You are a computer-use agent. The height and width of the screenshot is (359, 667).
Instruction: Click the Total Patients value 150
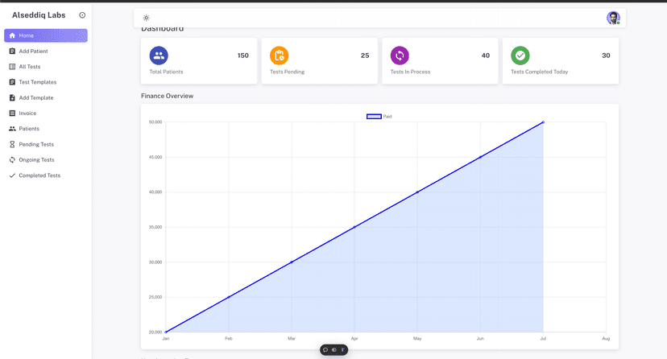coord(243,56)
